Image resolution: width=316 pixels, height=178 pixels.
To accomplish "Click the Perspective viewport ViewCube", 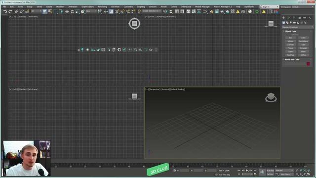I will 271,97.
